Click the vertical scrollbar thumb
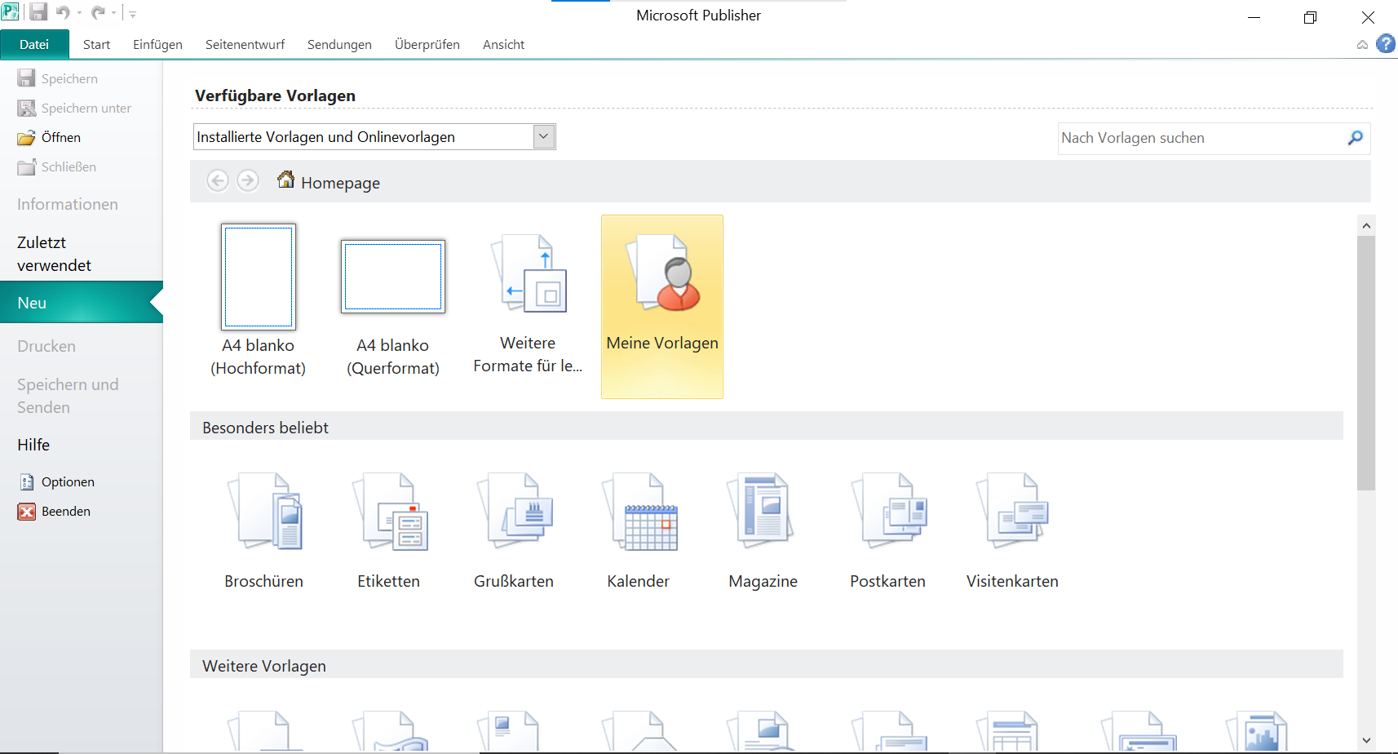1398x754 pixels. [1366, 363]
